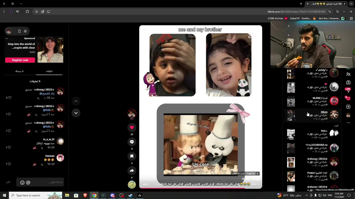
Task: Open the bookmarks apps grid icon
Action: point(351,19)
